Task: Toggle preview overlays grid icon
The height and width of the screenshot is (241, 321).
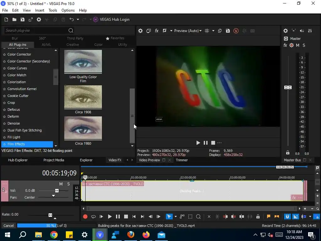Action: [207, 31]
